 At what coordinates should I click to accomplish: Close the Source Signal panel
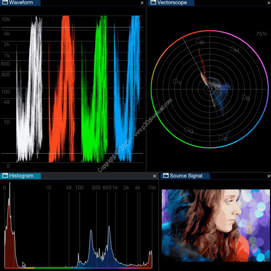tap(268, 176)
